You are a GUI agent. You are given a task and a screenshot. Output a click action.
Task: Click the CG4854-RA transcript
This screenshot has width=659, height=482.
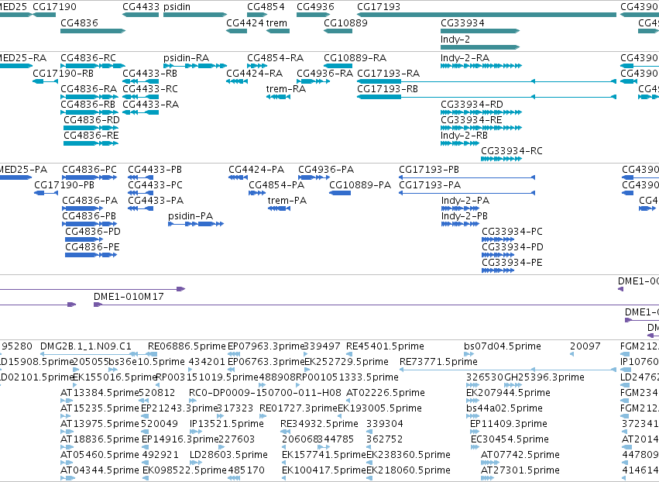click(x=257, y=66)
